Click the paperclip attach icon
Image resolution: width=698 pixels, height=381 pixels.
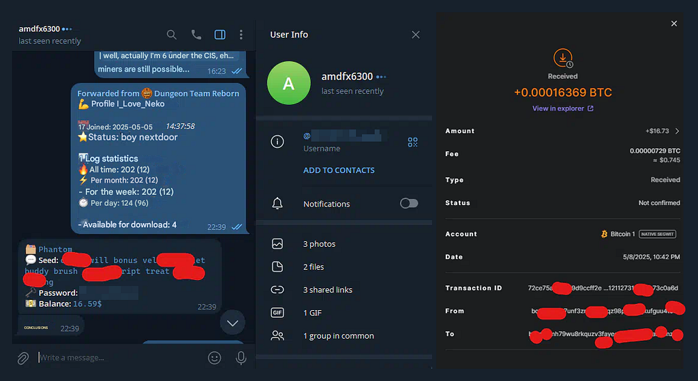[x=23, y=358]
